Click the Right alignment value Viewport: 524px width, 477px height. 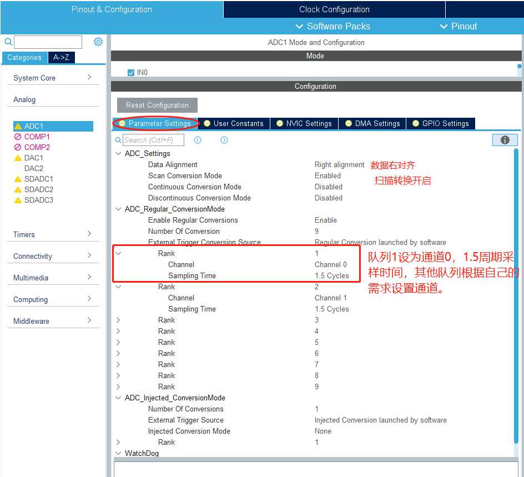(339, 165)
